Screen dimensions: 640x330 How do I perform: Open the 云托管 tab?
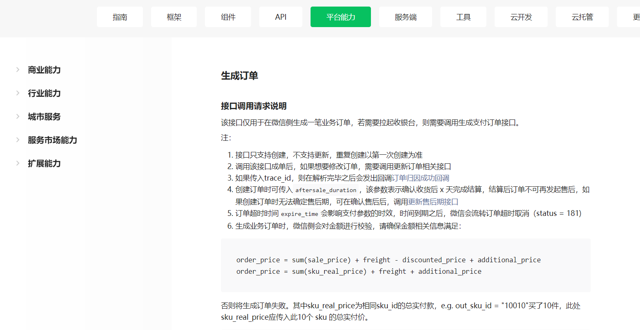pyautogui.click(x=582, y=17)
